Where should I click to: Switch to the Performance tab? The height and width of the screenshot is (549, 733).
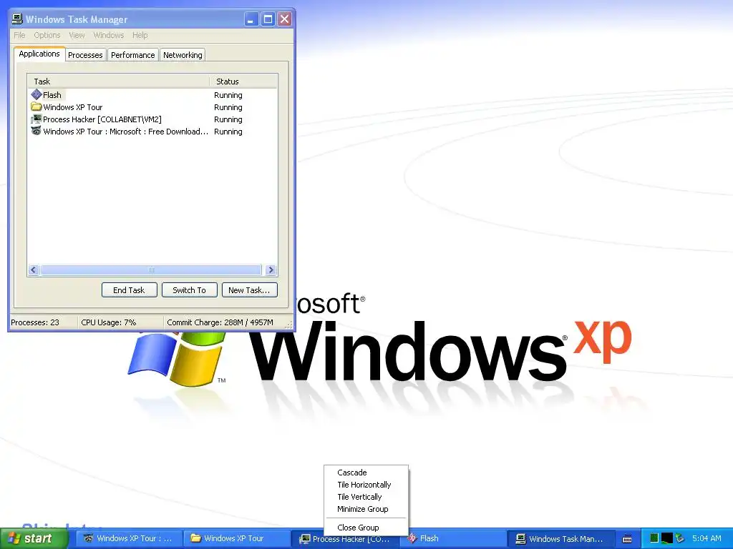point(132,55)
